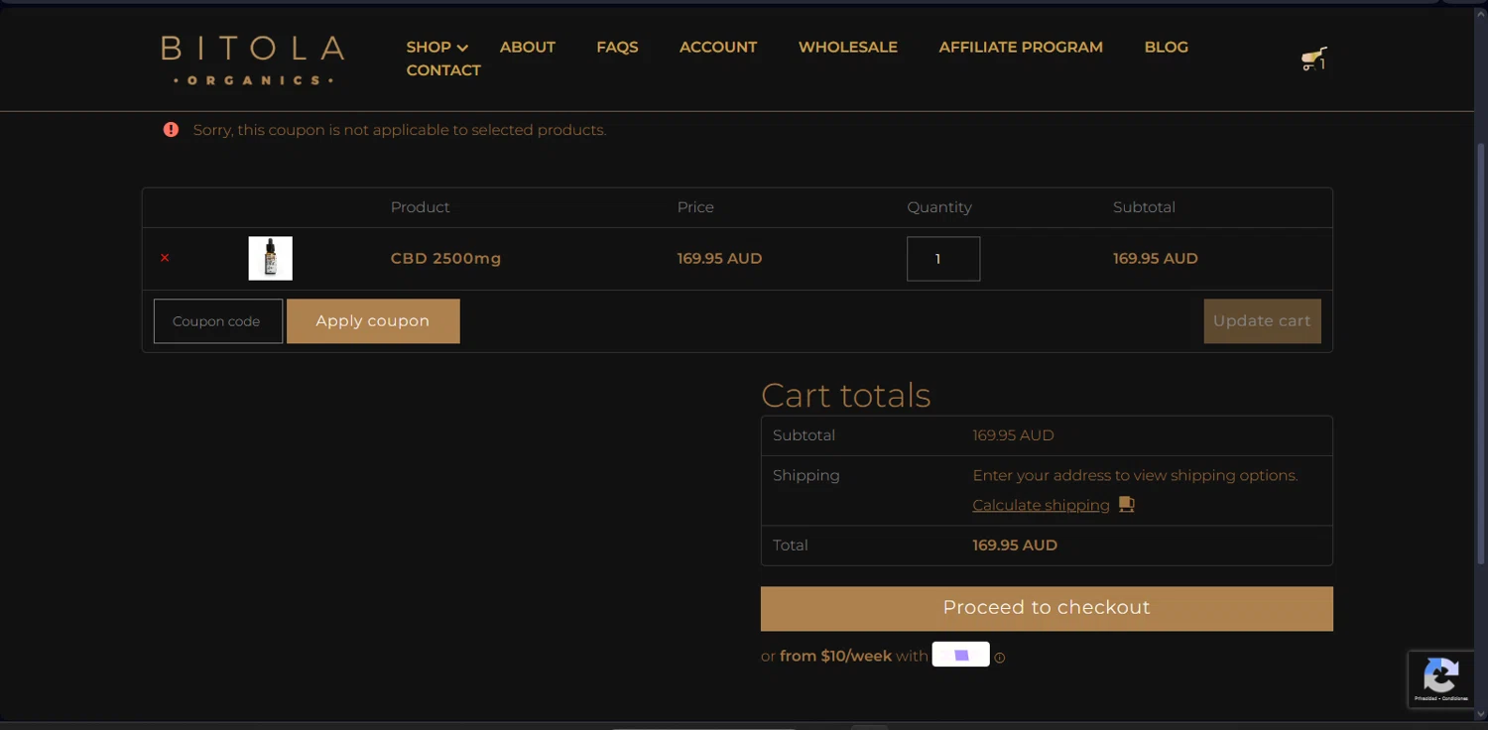Screen dimensions: 1488x730
Task: Click the Calculate shipping link
Action: click(1041, 505)
